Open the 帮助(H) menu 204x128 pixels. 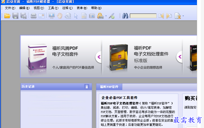pos(96,8)
